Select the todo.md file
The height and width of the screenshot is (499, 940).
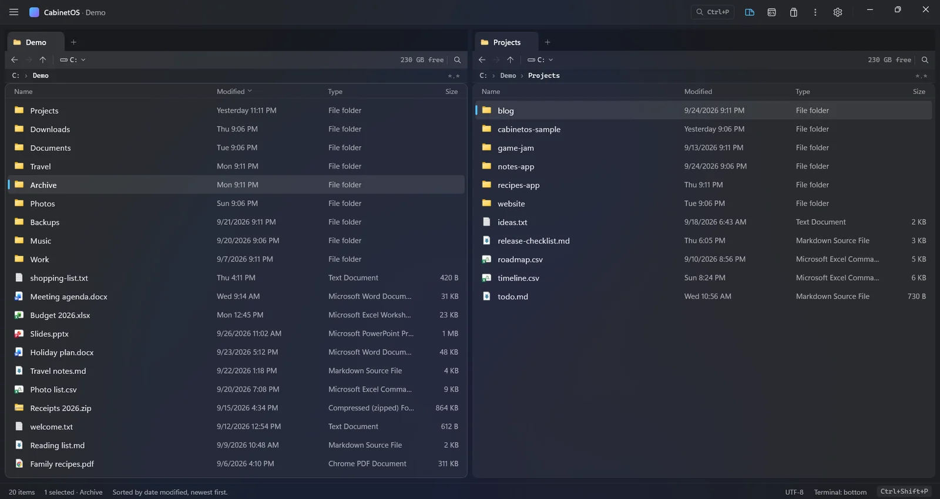pos(704,296)
